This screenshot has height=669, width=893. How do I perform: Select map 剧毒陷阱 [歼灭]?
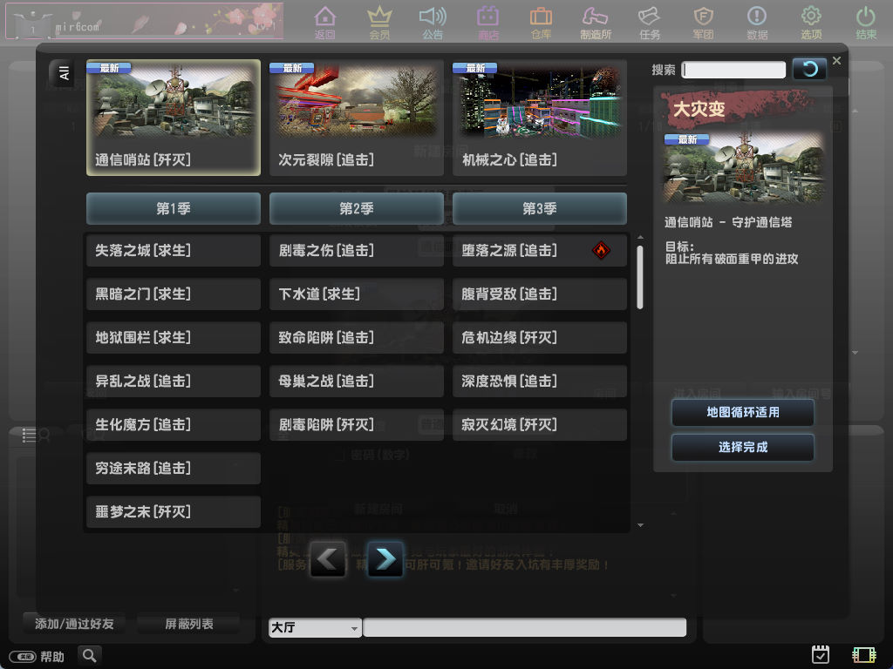click(357, 425)
